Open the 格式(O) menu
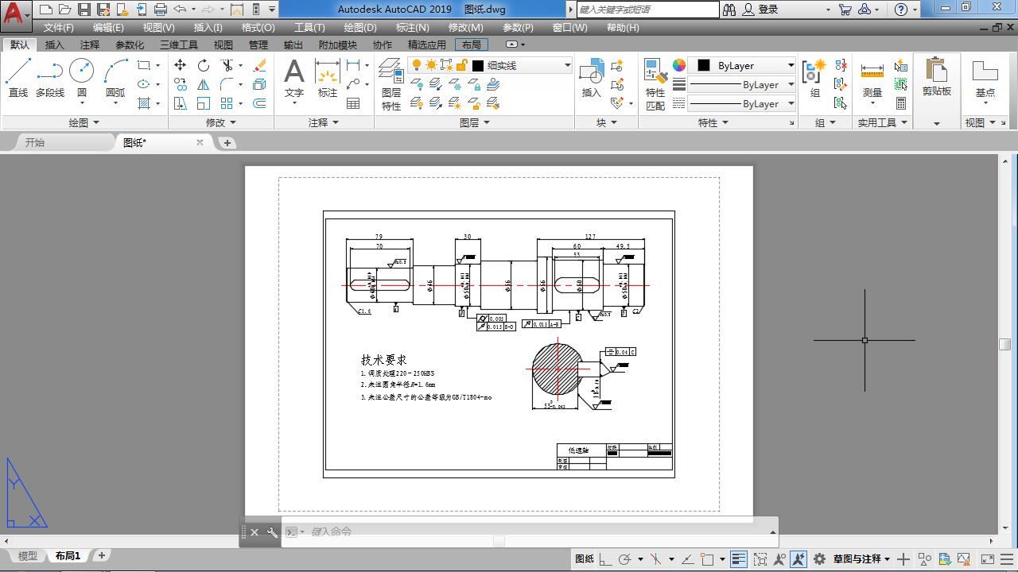The height and width of the screenshot is (572, 1018). point(258,27)
